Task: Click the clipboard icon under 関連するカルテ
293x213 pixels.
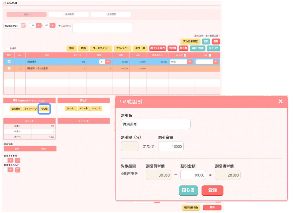Action: (x=17, y=170)
